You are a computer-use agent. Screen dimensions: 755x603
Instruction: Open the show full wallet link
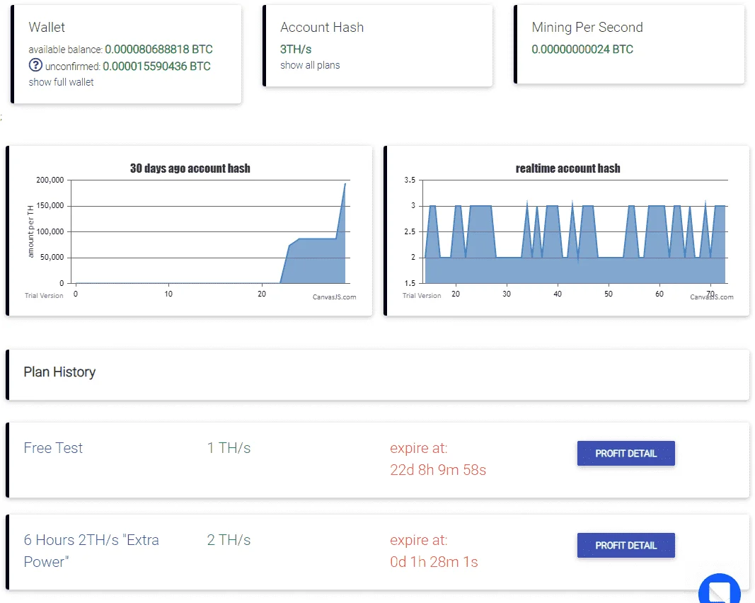(x=61, y=82)
